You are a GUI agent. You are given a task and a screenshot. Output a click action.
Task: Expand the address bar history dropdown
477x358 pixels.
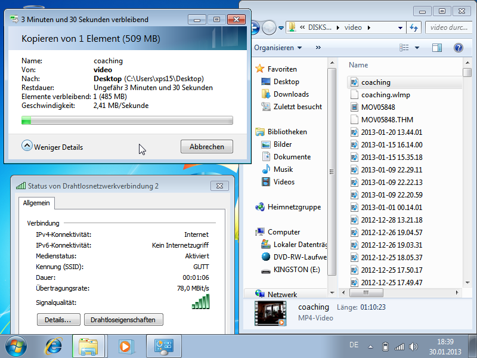pos(400,27)
